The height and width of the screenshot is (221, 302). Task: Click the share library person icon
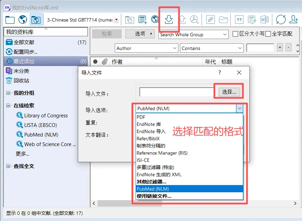(294, 19)
